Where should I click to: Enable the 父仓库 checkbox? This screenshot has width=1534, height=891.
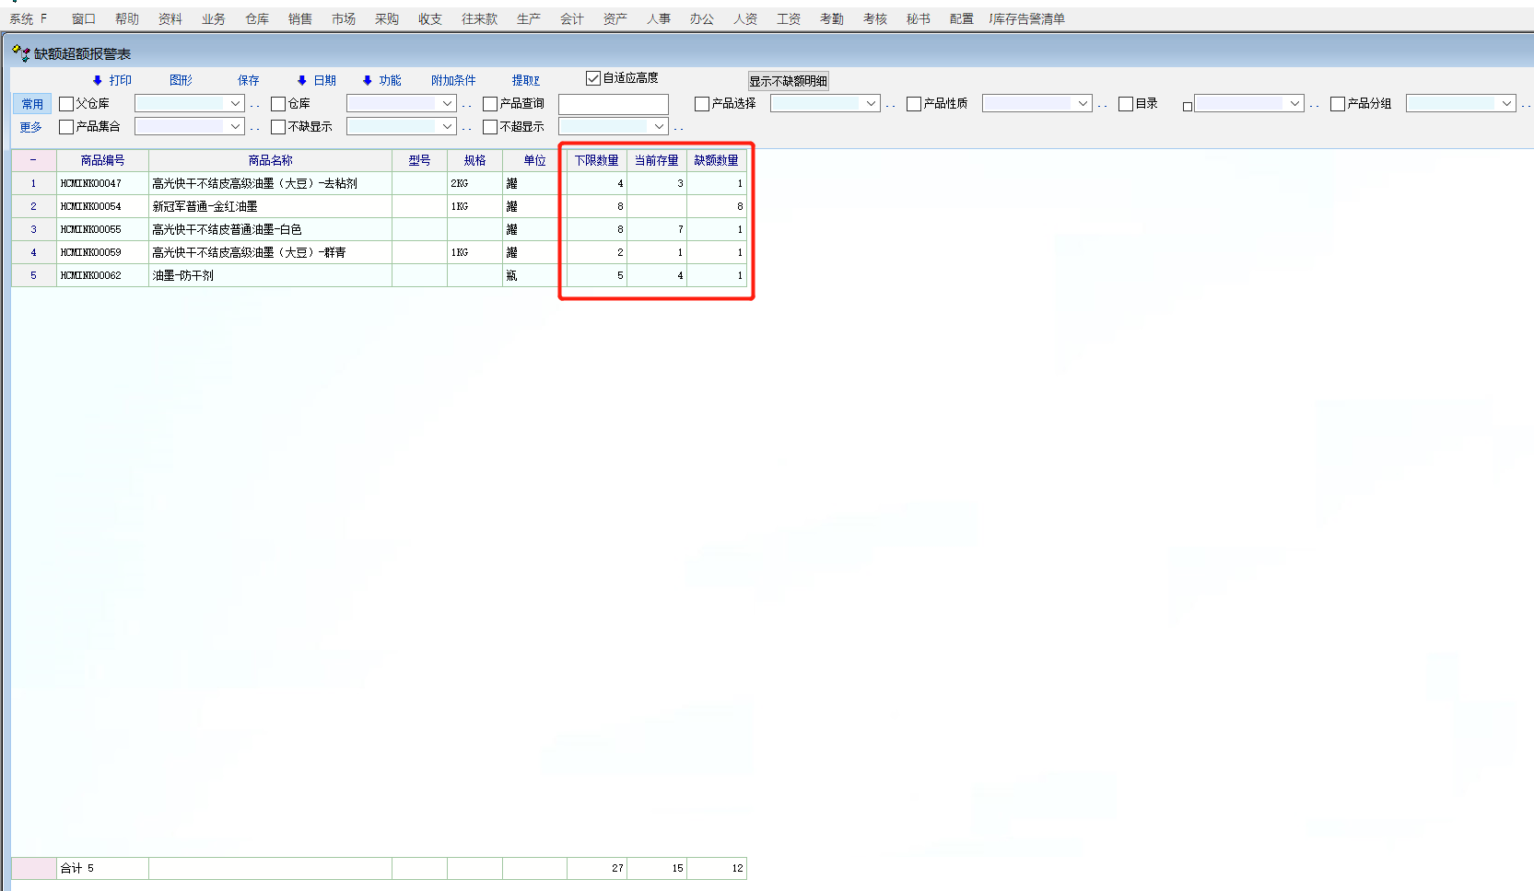click(66, 104)
